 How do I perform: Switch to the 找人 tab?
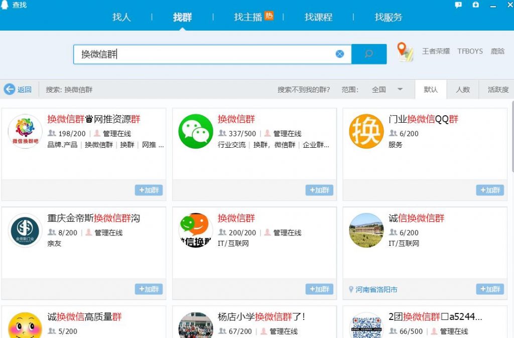coord(121,17)
